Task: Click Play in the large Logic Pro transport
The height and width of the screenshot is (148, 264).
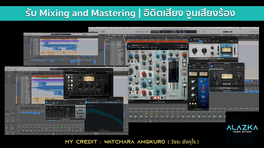Action: click(x=144, y=32)
